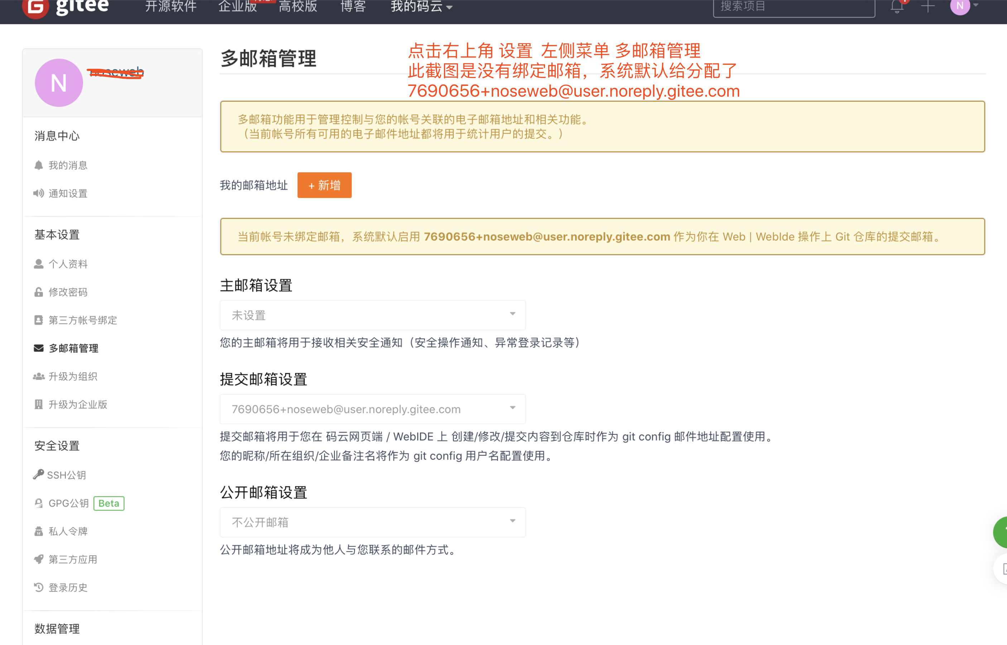The image size is (1007, 645).
Task: Click 安全设置 section heading
Action: (57, 446)
